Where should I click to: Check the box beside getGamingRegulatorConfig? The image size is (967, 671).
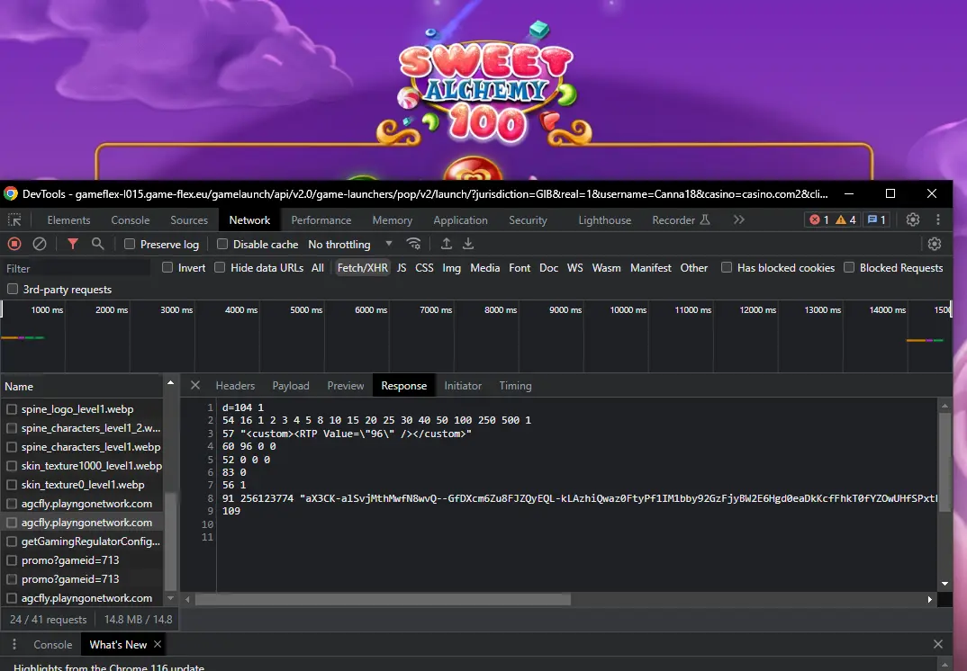(x=11, y=541)
